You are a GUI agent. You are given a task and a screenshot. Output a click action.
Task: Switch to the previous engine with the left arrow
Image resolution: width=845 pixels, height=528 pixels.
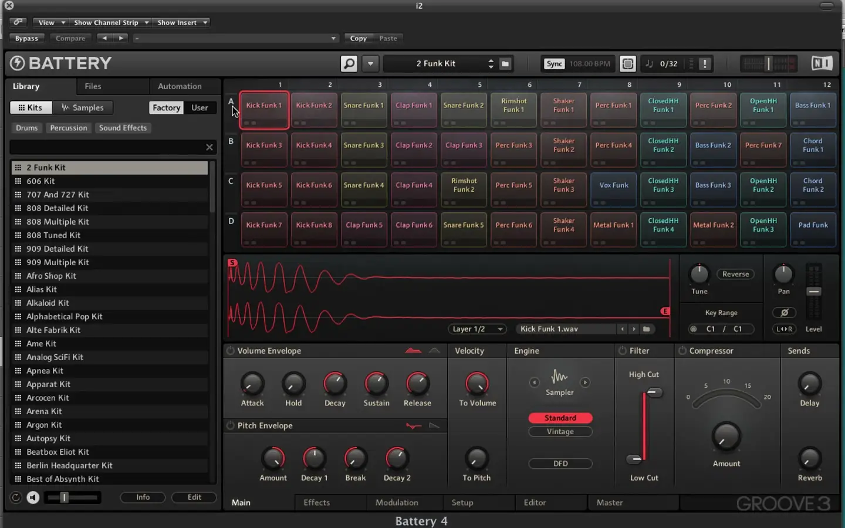coord(534,383)
